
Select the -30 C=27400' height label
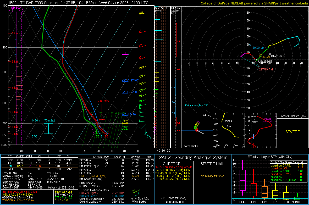coord(130,80)
